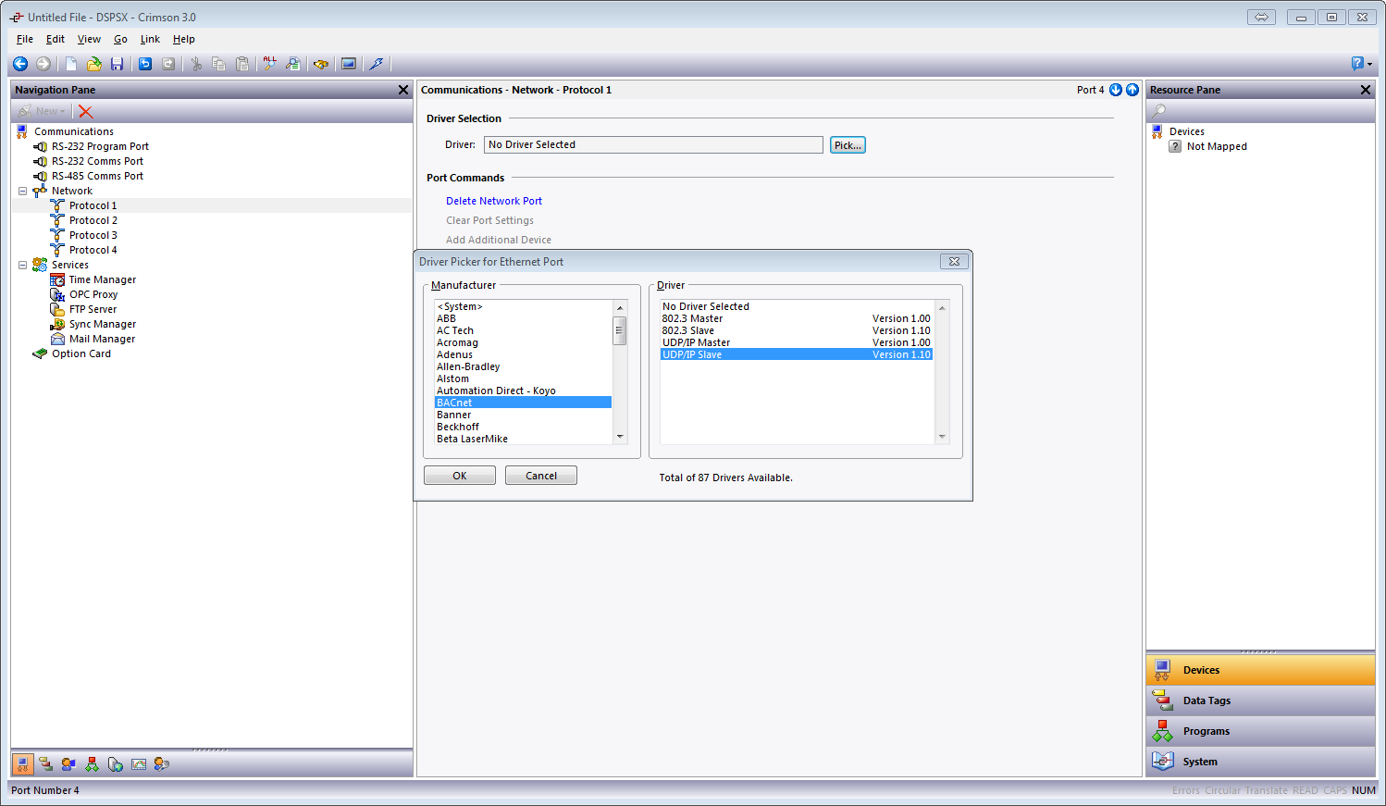Open the help icon dropdown arrow
This screenshot has width=1386, height=806.
click(x=1370, y=65)
